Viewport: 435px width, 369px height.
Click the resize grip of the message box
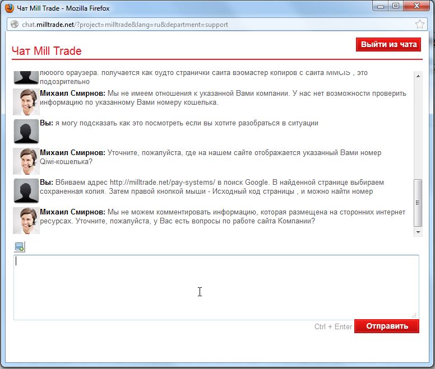point(415,316)
